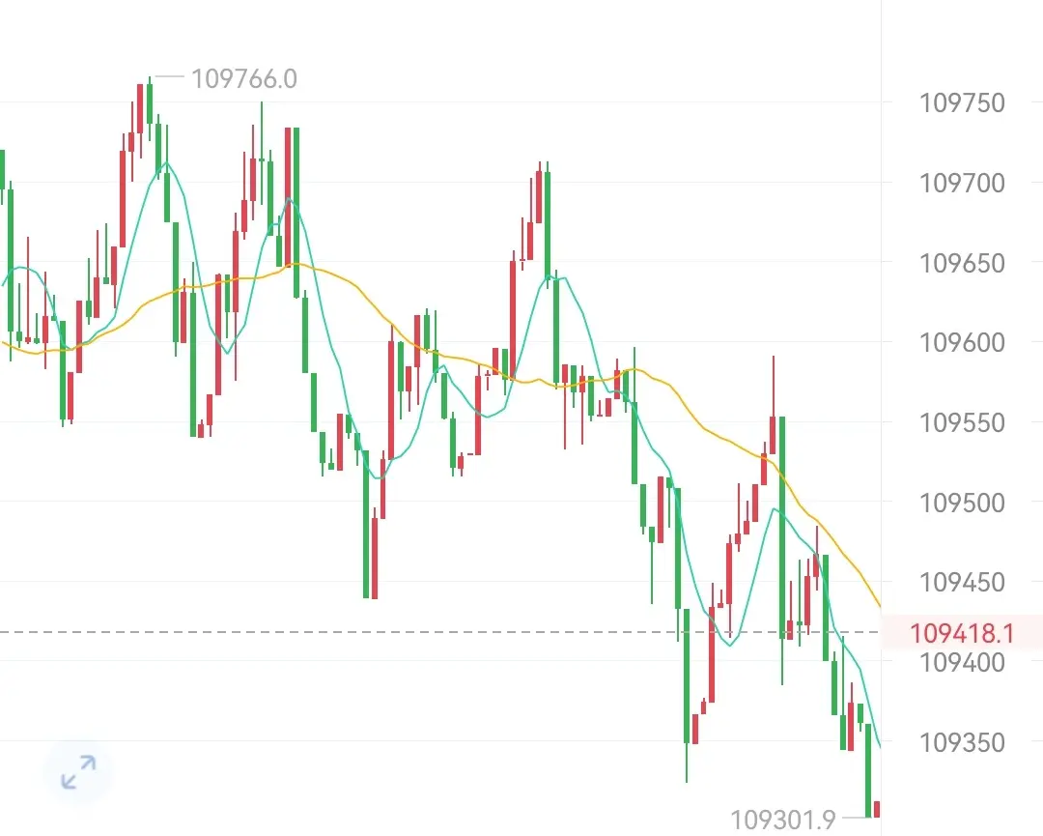Select the green candle reaching the 109301.9 low
1043x836 pixels.
[x=868, y=770]
